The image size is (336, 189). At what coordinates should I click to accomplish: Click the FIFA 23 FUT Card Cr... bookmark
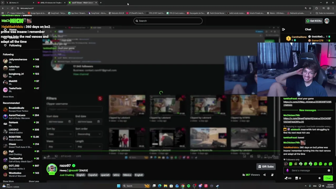coord(155,13)
